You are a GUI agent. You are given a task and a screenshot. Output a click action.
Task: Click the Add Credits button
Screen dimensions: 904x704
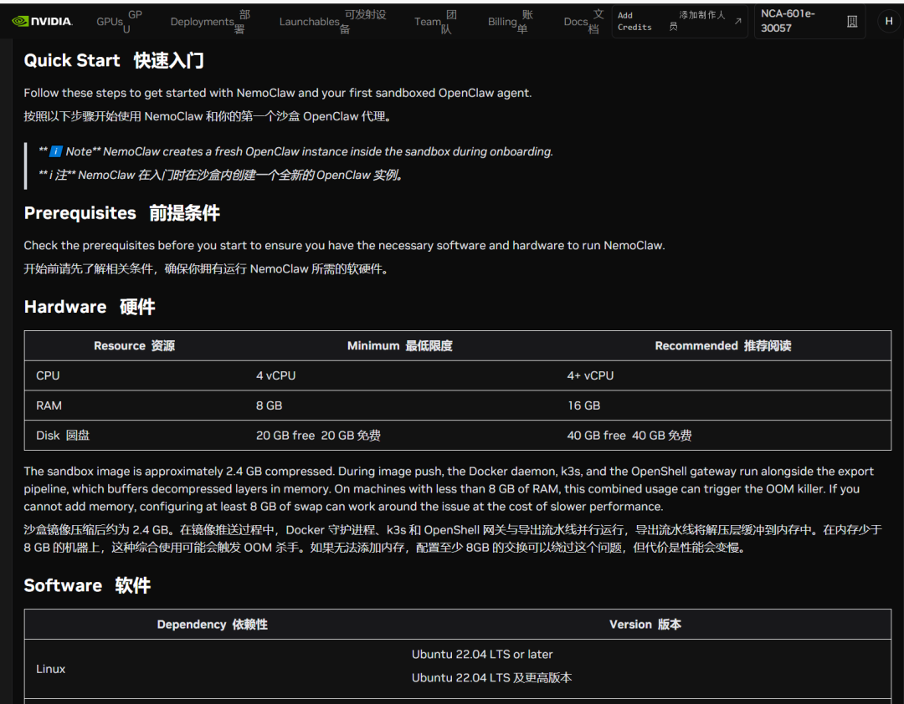tap(679, 21)
